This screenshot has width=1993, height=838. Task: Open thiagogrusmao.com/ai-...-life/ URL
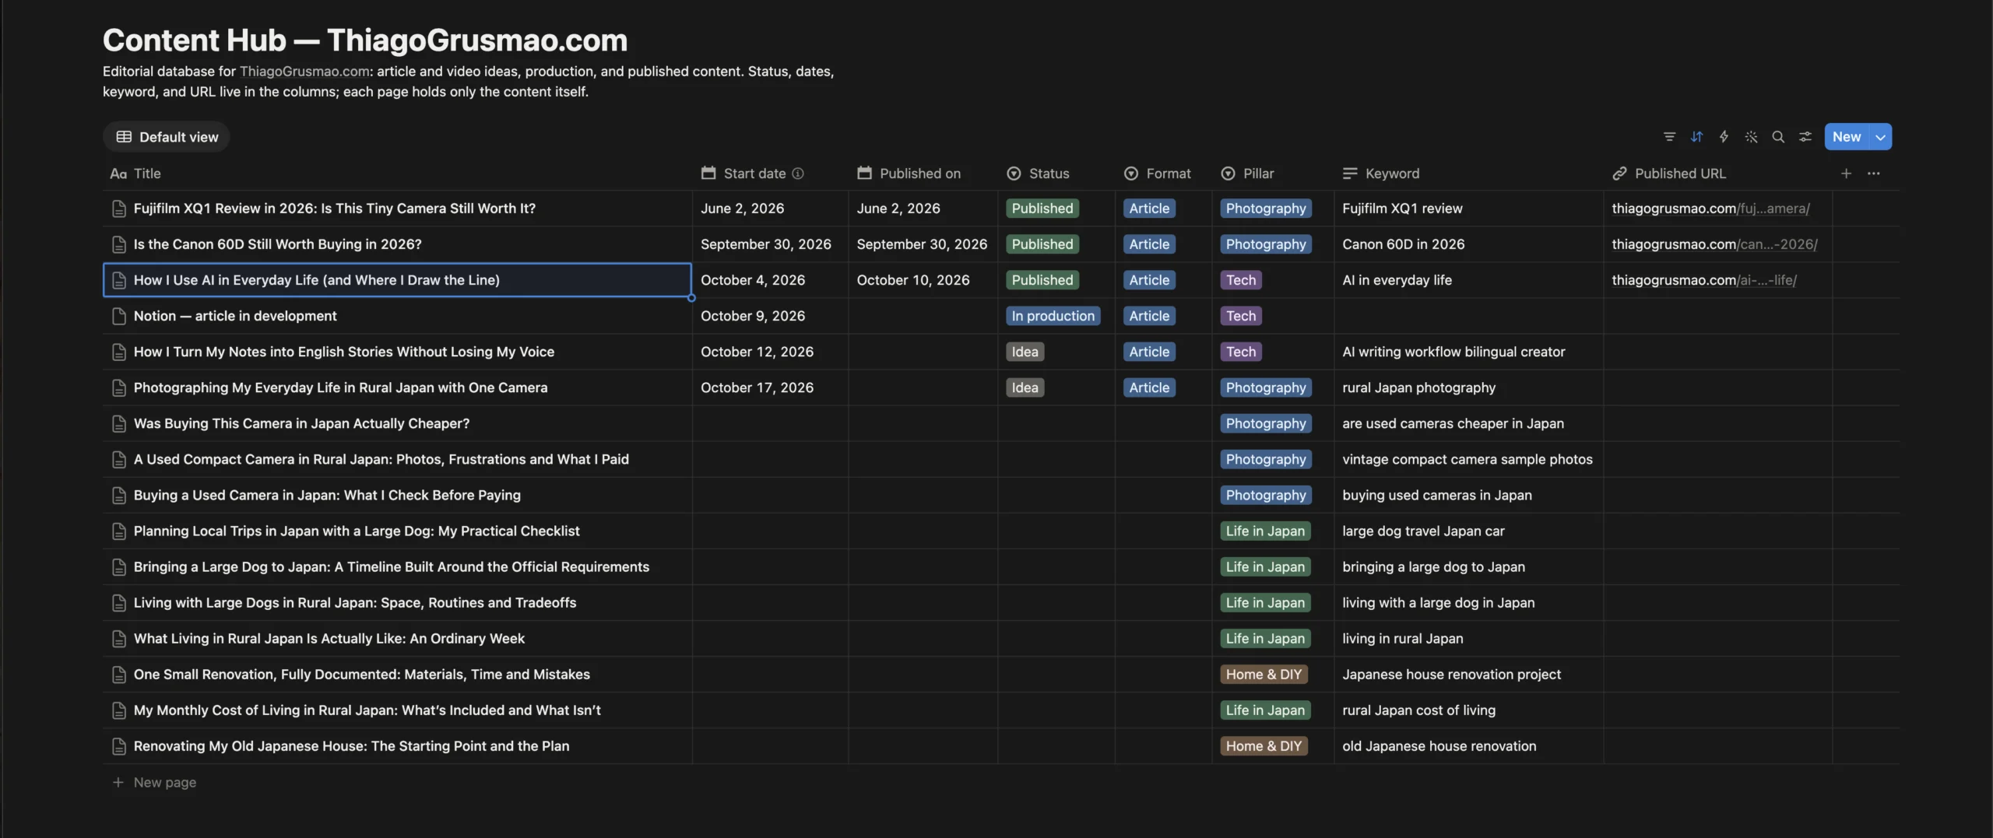(1704, 280)
